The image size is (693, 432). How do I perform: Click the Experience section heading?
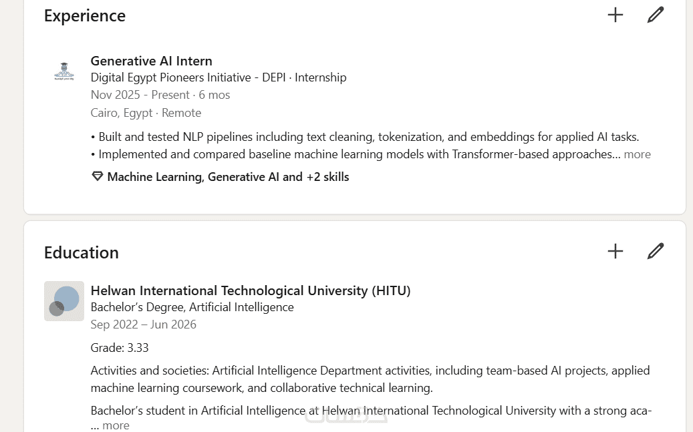pos(85,15)
